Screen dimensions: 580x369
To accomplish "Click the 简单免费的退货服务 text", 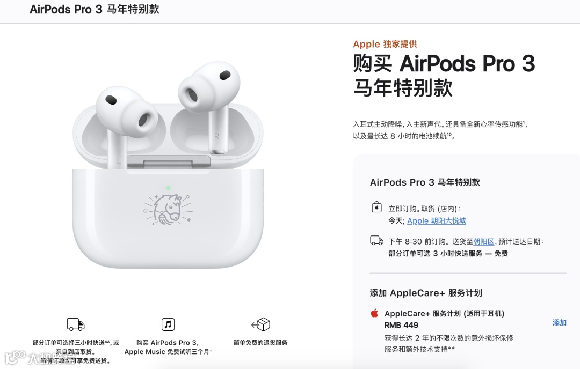I will tap(260, 343).
